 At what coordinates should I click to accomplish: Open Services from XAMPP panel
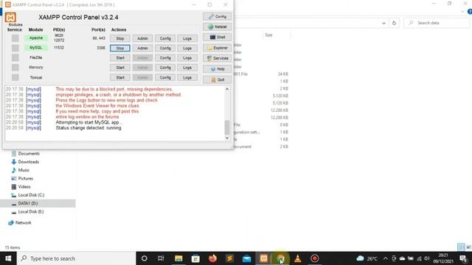217,58
